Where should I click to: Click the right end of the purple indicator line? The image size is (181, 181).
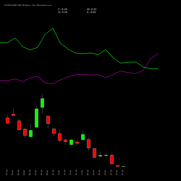[158, 54]
